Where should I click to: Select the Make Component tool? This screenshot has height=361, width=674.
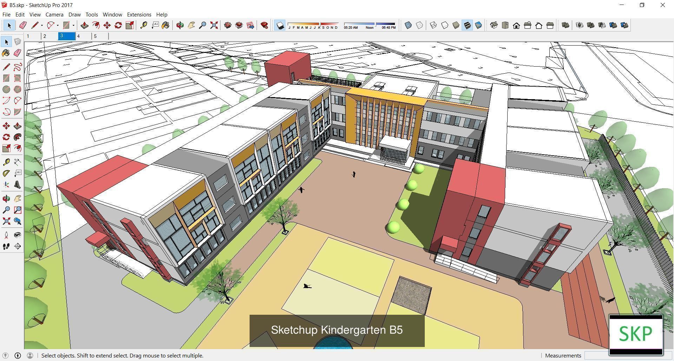tap(17, 42)
